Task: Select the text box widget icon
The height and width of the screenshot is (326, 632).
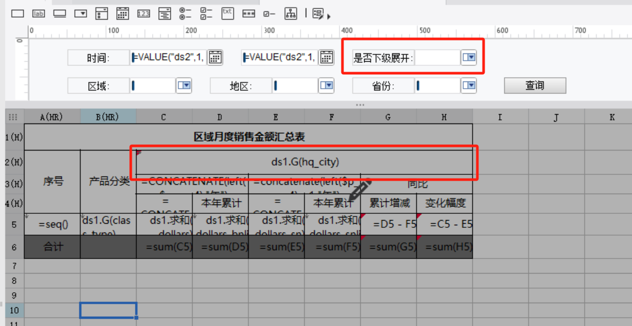Action: (18, 13)
